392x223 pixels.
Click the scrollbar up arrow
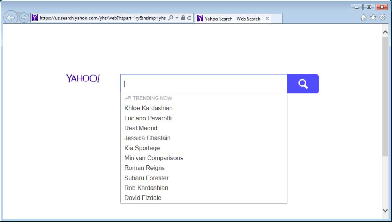click(x=385, y=32)
